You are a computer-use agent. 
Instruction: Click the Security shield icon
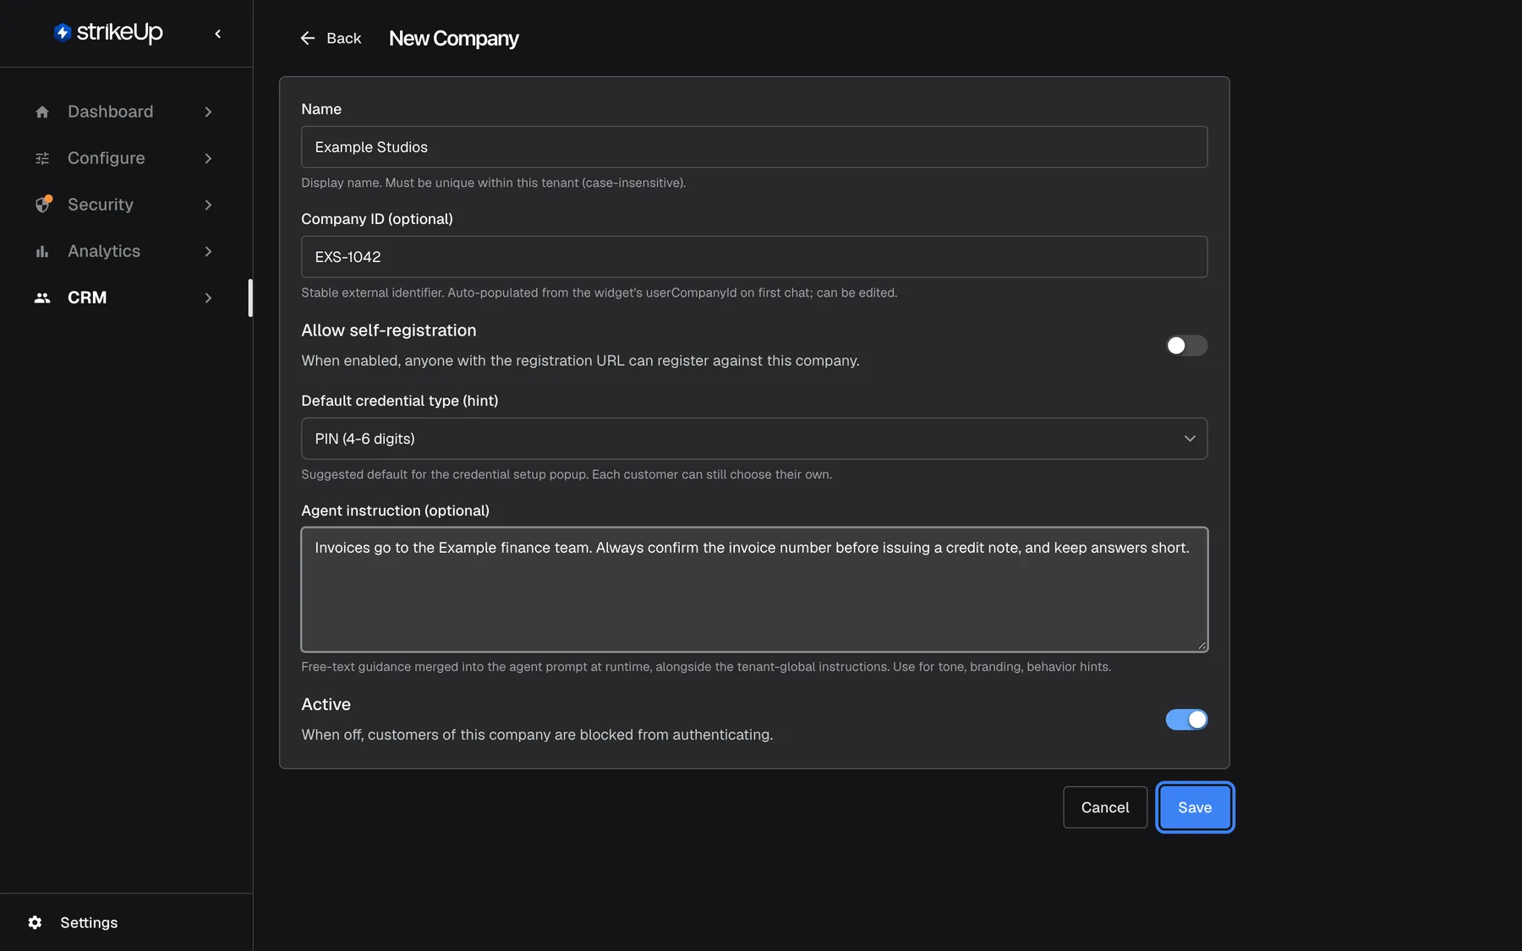point(43,205)
